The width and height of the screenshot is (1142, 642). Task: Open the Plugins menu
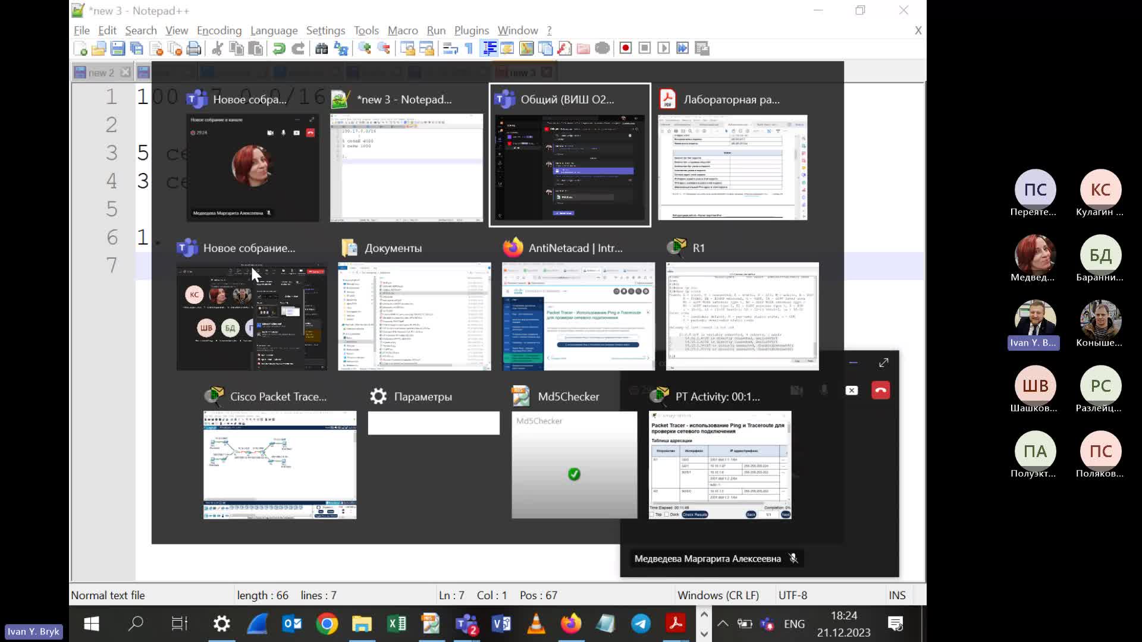[x=471, y=30]
